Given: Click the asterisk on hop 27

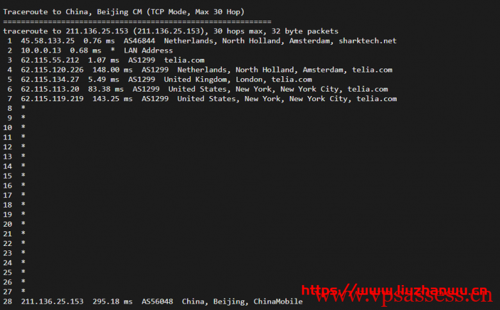Looking at the screenshot, I should (23, 291).
